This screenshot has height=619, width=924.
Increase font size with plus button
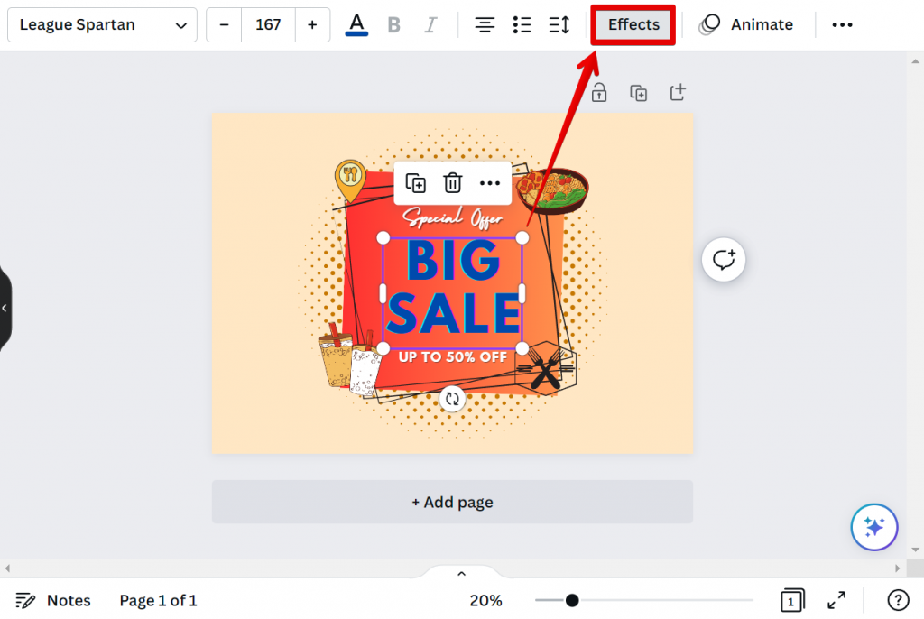pyautogui.click(x=312, y=25)
